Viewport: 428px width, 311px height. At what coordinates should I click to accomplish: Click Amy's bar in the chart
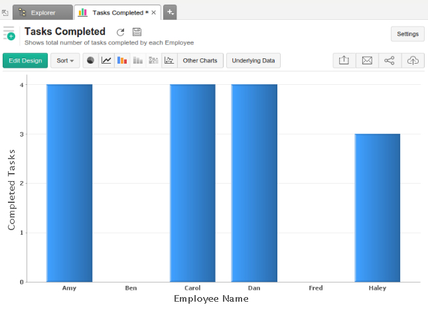[69, 183]
